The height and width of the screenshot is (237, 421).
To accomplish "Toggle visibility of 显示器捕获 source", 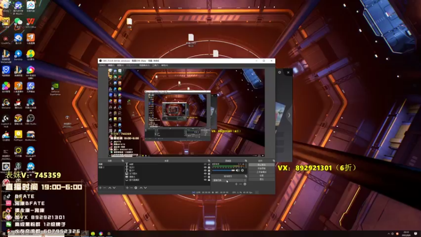I will pos(205,180).
